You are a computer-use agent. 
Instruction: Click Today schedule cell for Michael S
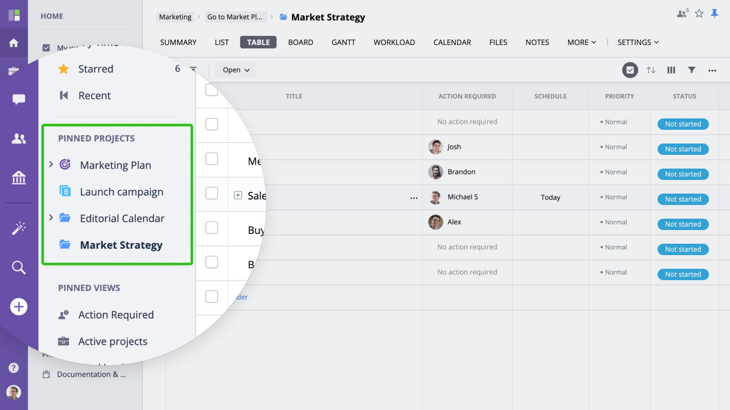pyautogui.click(x=550, y=197)
